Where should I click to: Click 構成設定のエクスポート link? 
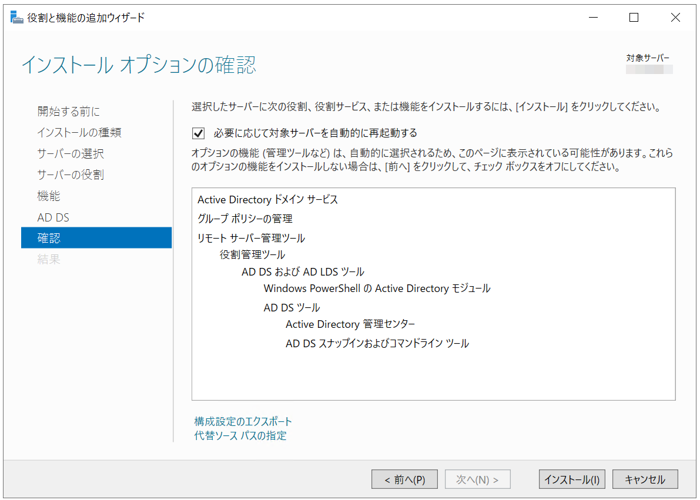coord(243,421)
